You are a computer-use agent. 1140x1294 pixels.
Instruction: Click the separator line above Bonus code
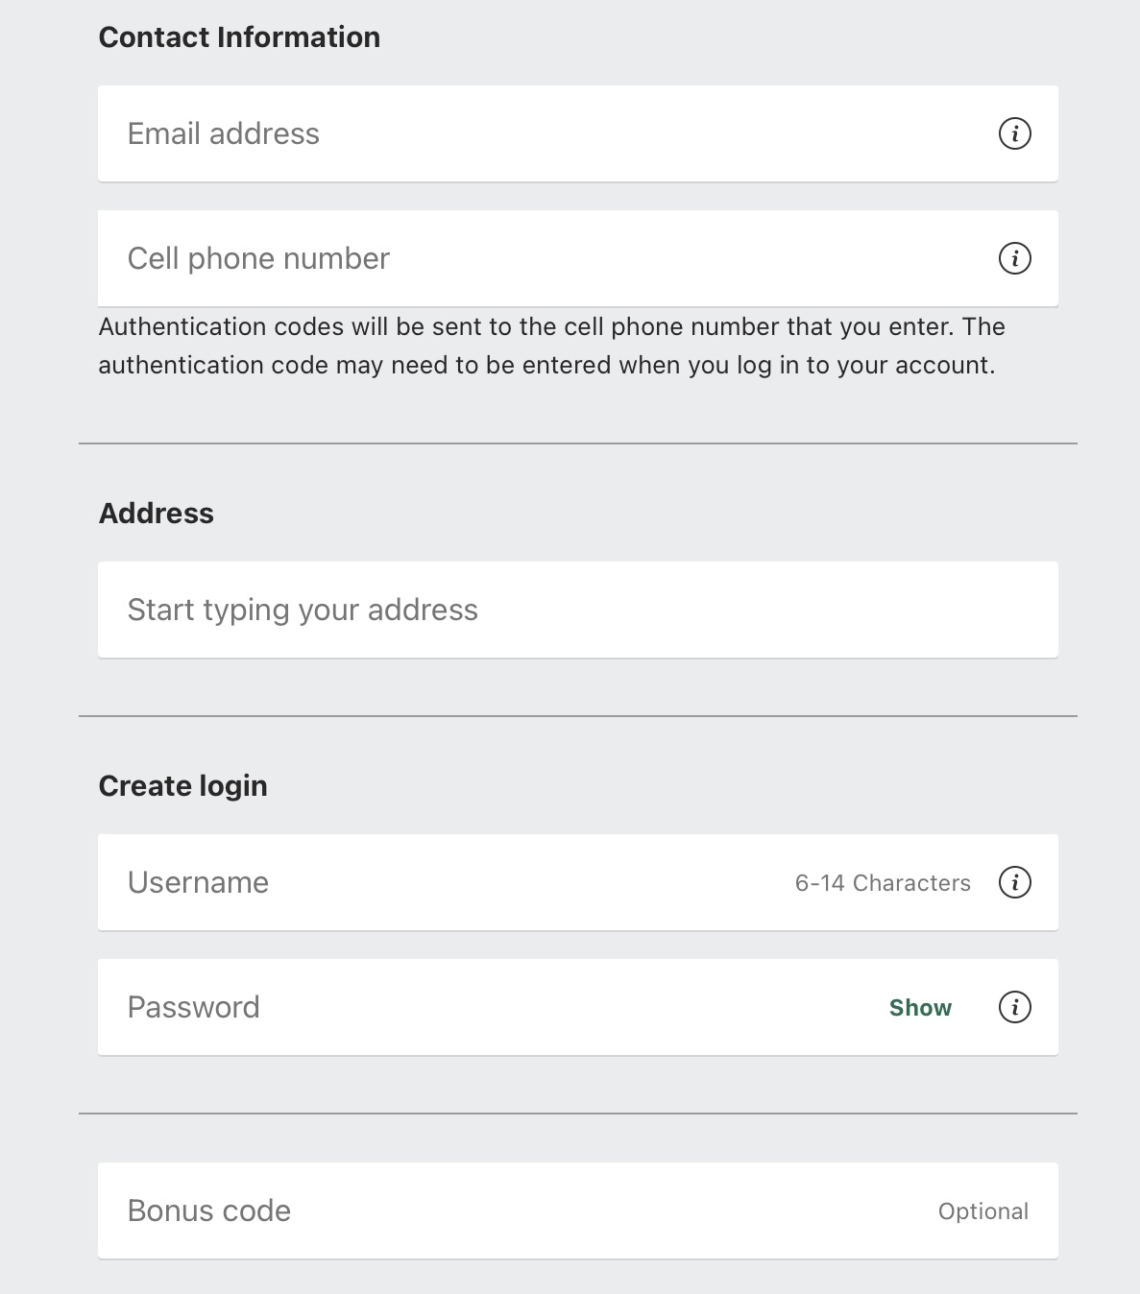(578, 1114)
